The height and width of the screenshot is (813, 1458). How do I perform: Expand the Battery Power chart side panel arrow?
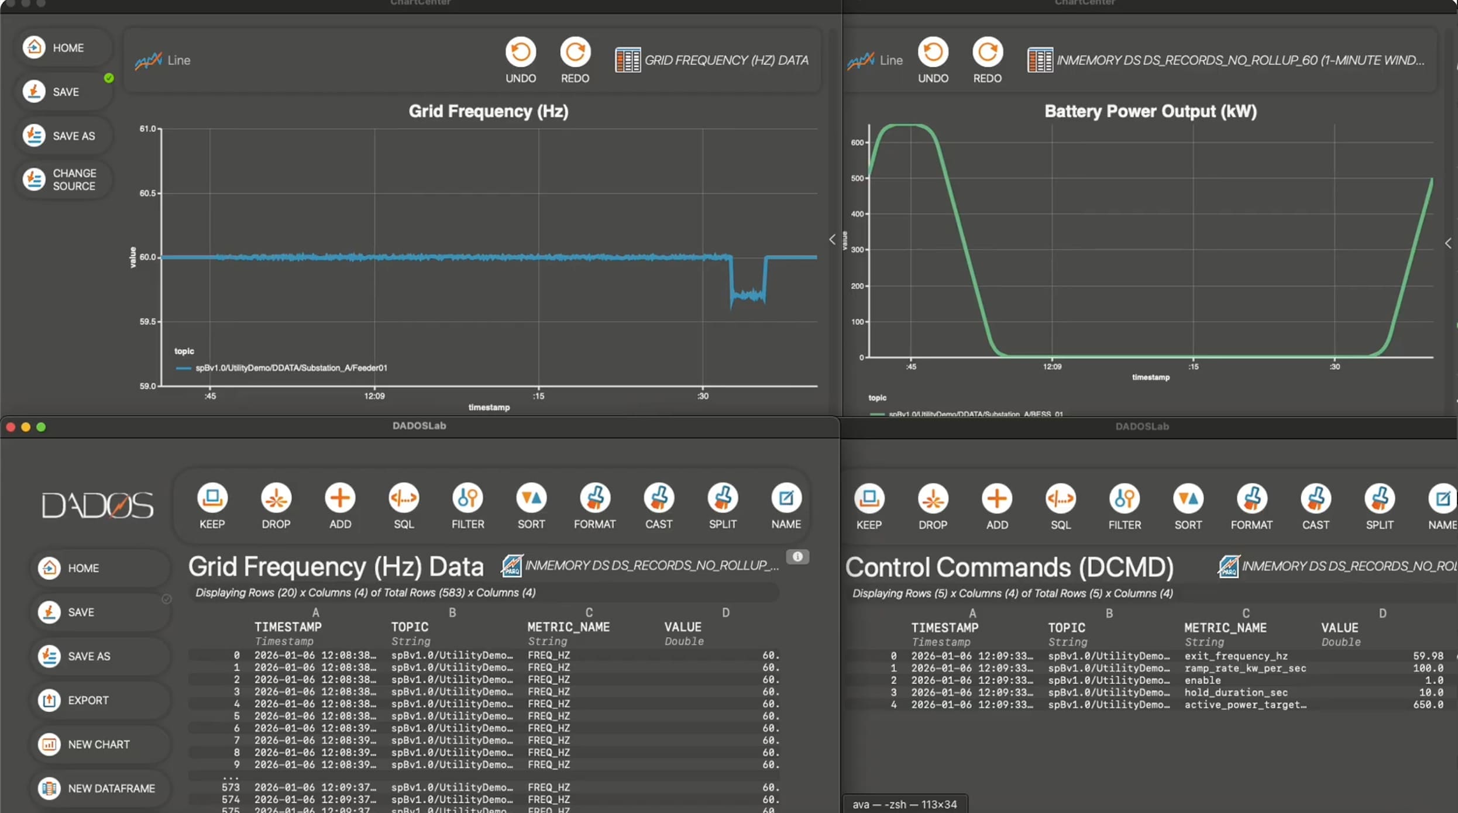[1447, 243]
